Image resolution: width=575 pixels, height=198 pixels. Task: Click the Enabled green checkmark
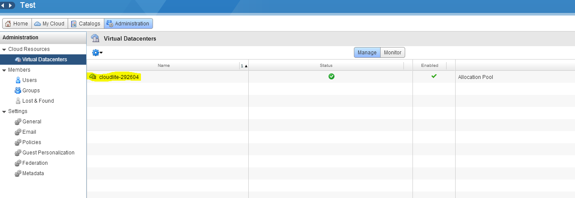tap(434, 76)
